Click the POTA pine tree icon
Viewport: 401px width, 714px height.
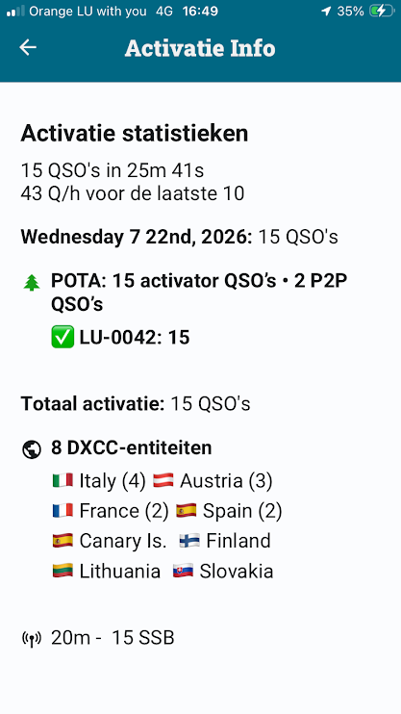point(32,283)
